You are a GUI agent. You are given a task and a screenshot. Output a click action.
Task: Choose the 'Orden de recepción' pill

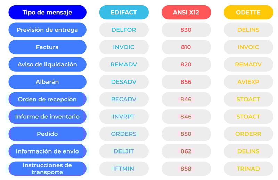[47, 99]
